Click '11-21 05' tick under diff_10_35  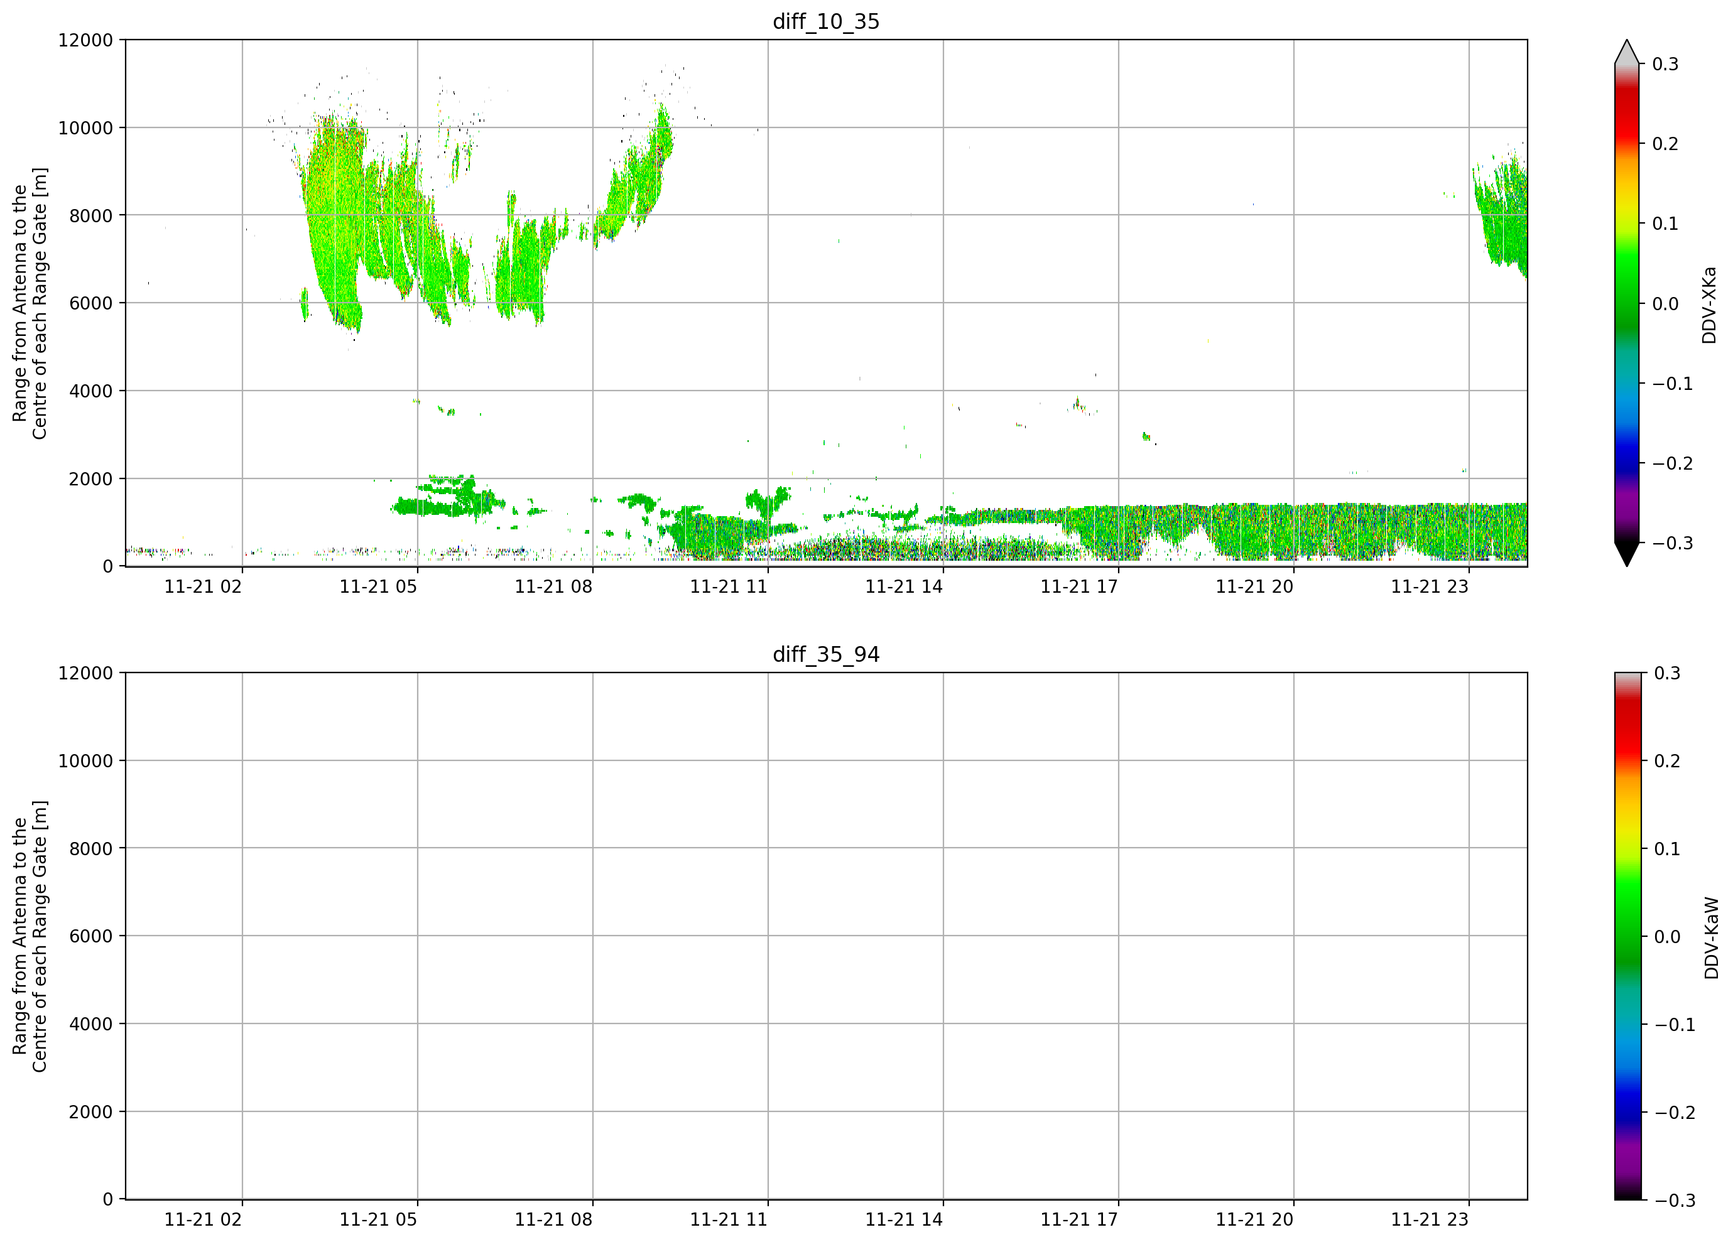coord(378,586)
